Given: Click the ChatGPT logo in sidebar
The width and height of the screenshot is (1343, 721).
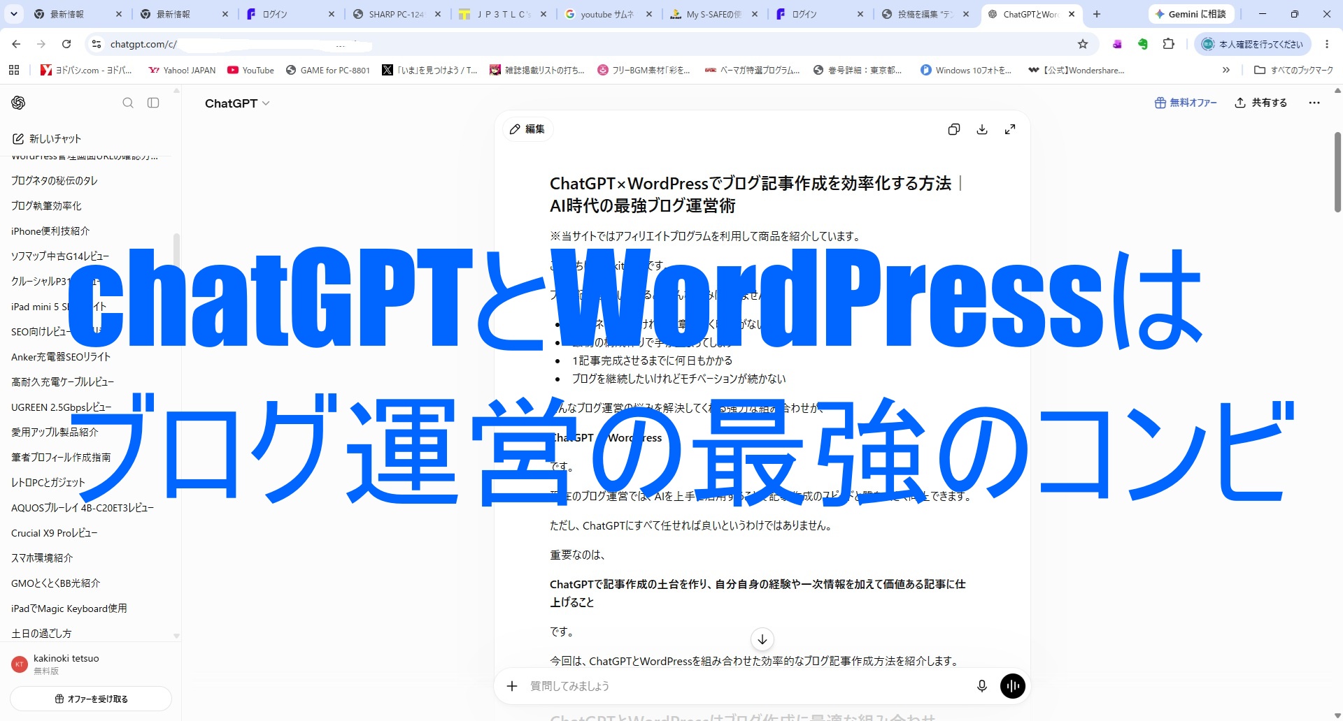Looking at the screenshot, I should (18, 103).
